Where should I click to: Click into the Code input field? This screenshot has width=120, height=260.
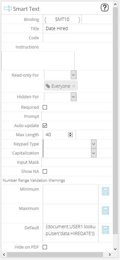78,38
